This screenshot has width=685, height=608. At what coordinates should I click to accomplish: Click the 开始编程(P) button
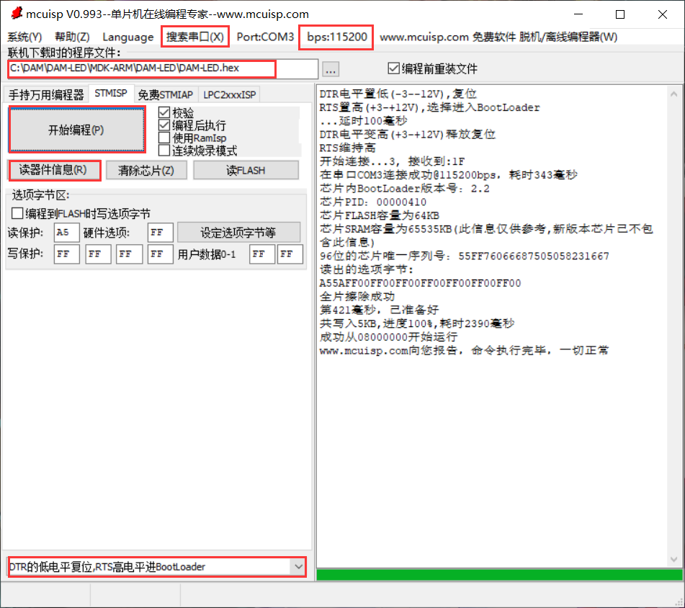[76, 130]
